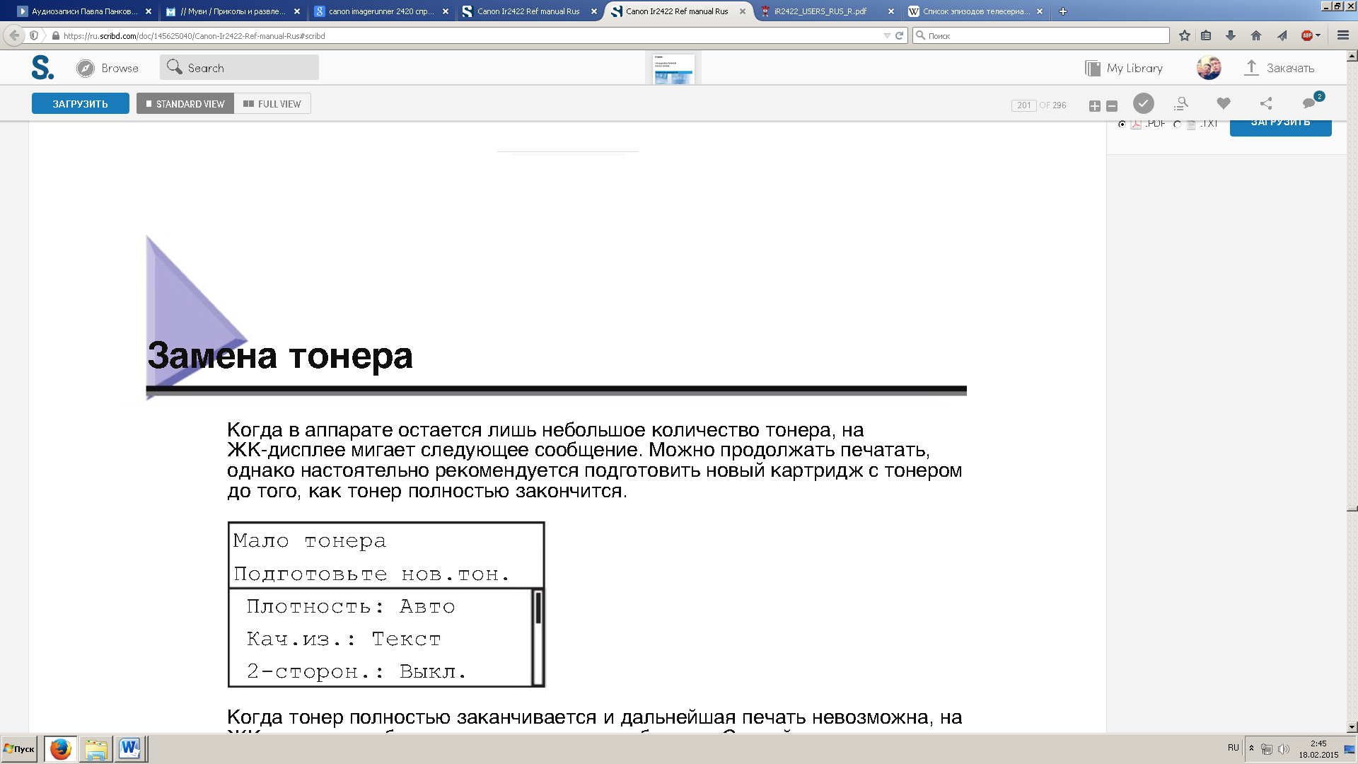Open the comments speech bubble icon
The height and width of the screenshot is (764, 1358).
click(1309, 103)
